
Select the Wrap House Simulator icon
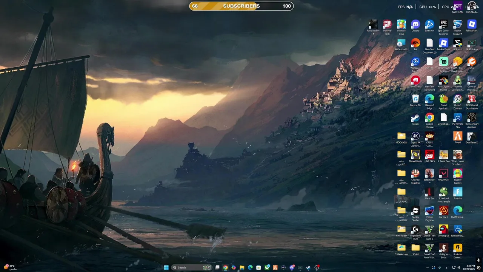pos(458,157)
